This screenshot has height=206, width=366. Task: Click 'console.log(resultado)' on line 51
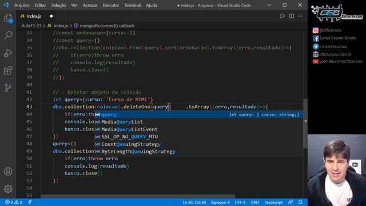coord(97,166)
